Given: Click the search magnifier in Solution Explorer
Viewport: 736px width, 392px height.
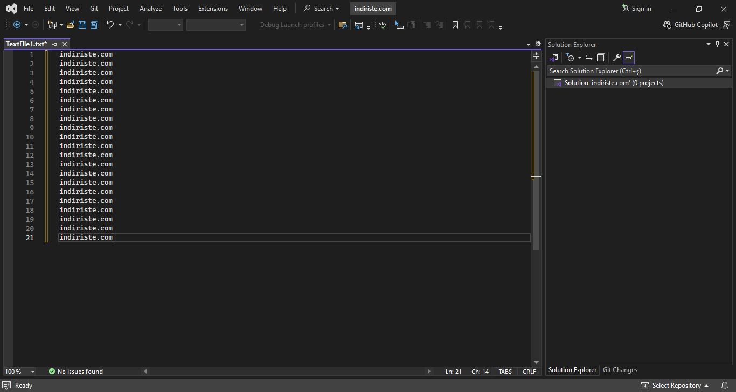Looking at the screenshot, I should pyautogui.click(x=719, y=71).
